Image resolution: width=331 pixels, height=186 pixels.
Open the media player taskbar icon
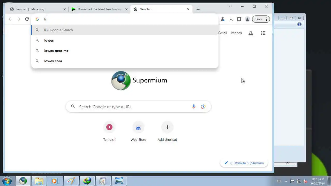click(55, 181)
